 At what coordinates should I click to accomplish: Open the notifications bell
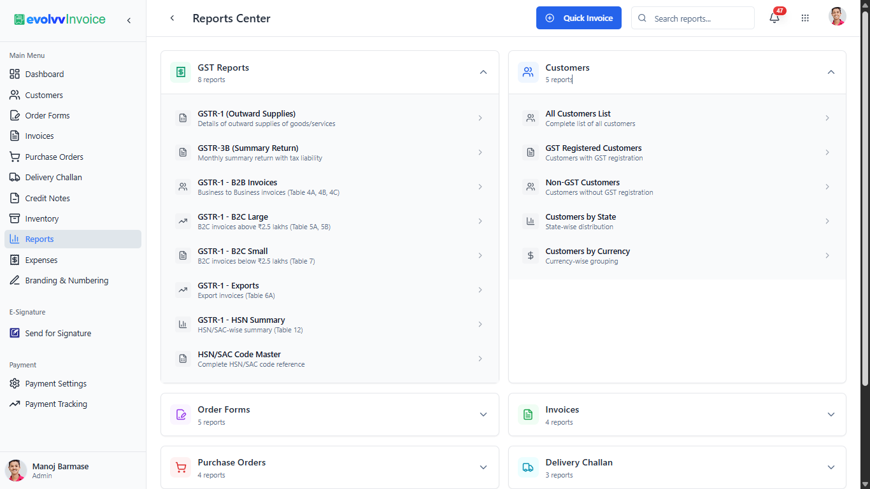point(774,18)
